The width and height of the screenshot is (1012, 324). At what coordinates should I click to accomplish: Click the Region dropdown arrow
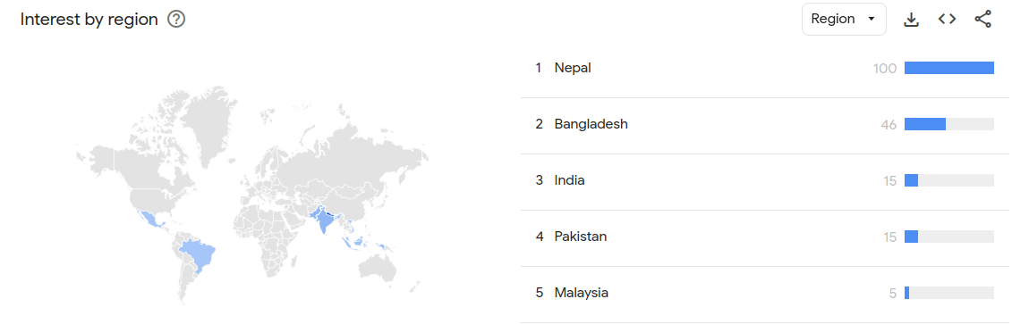(872, 20)
